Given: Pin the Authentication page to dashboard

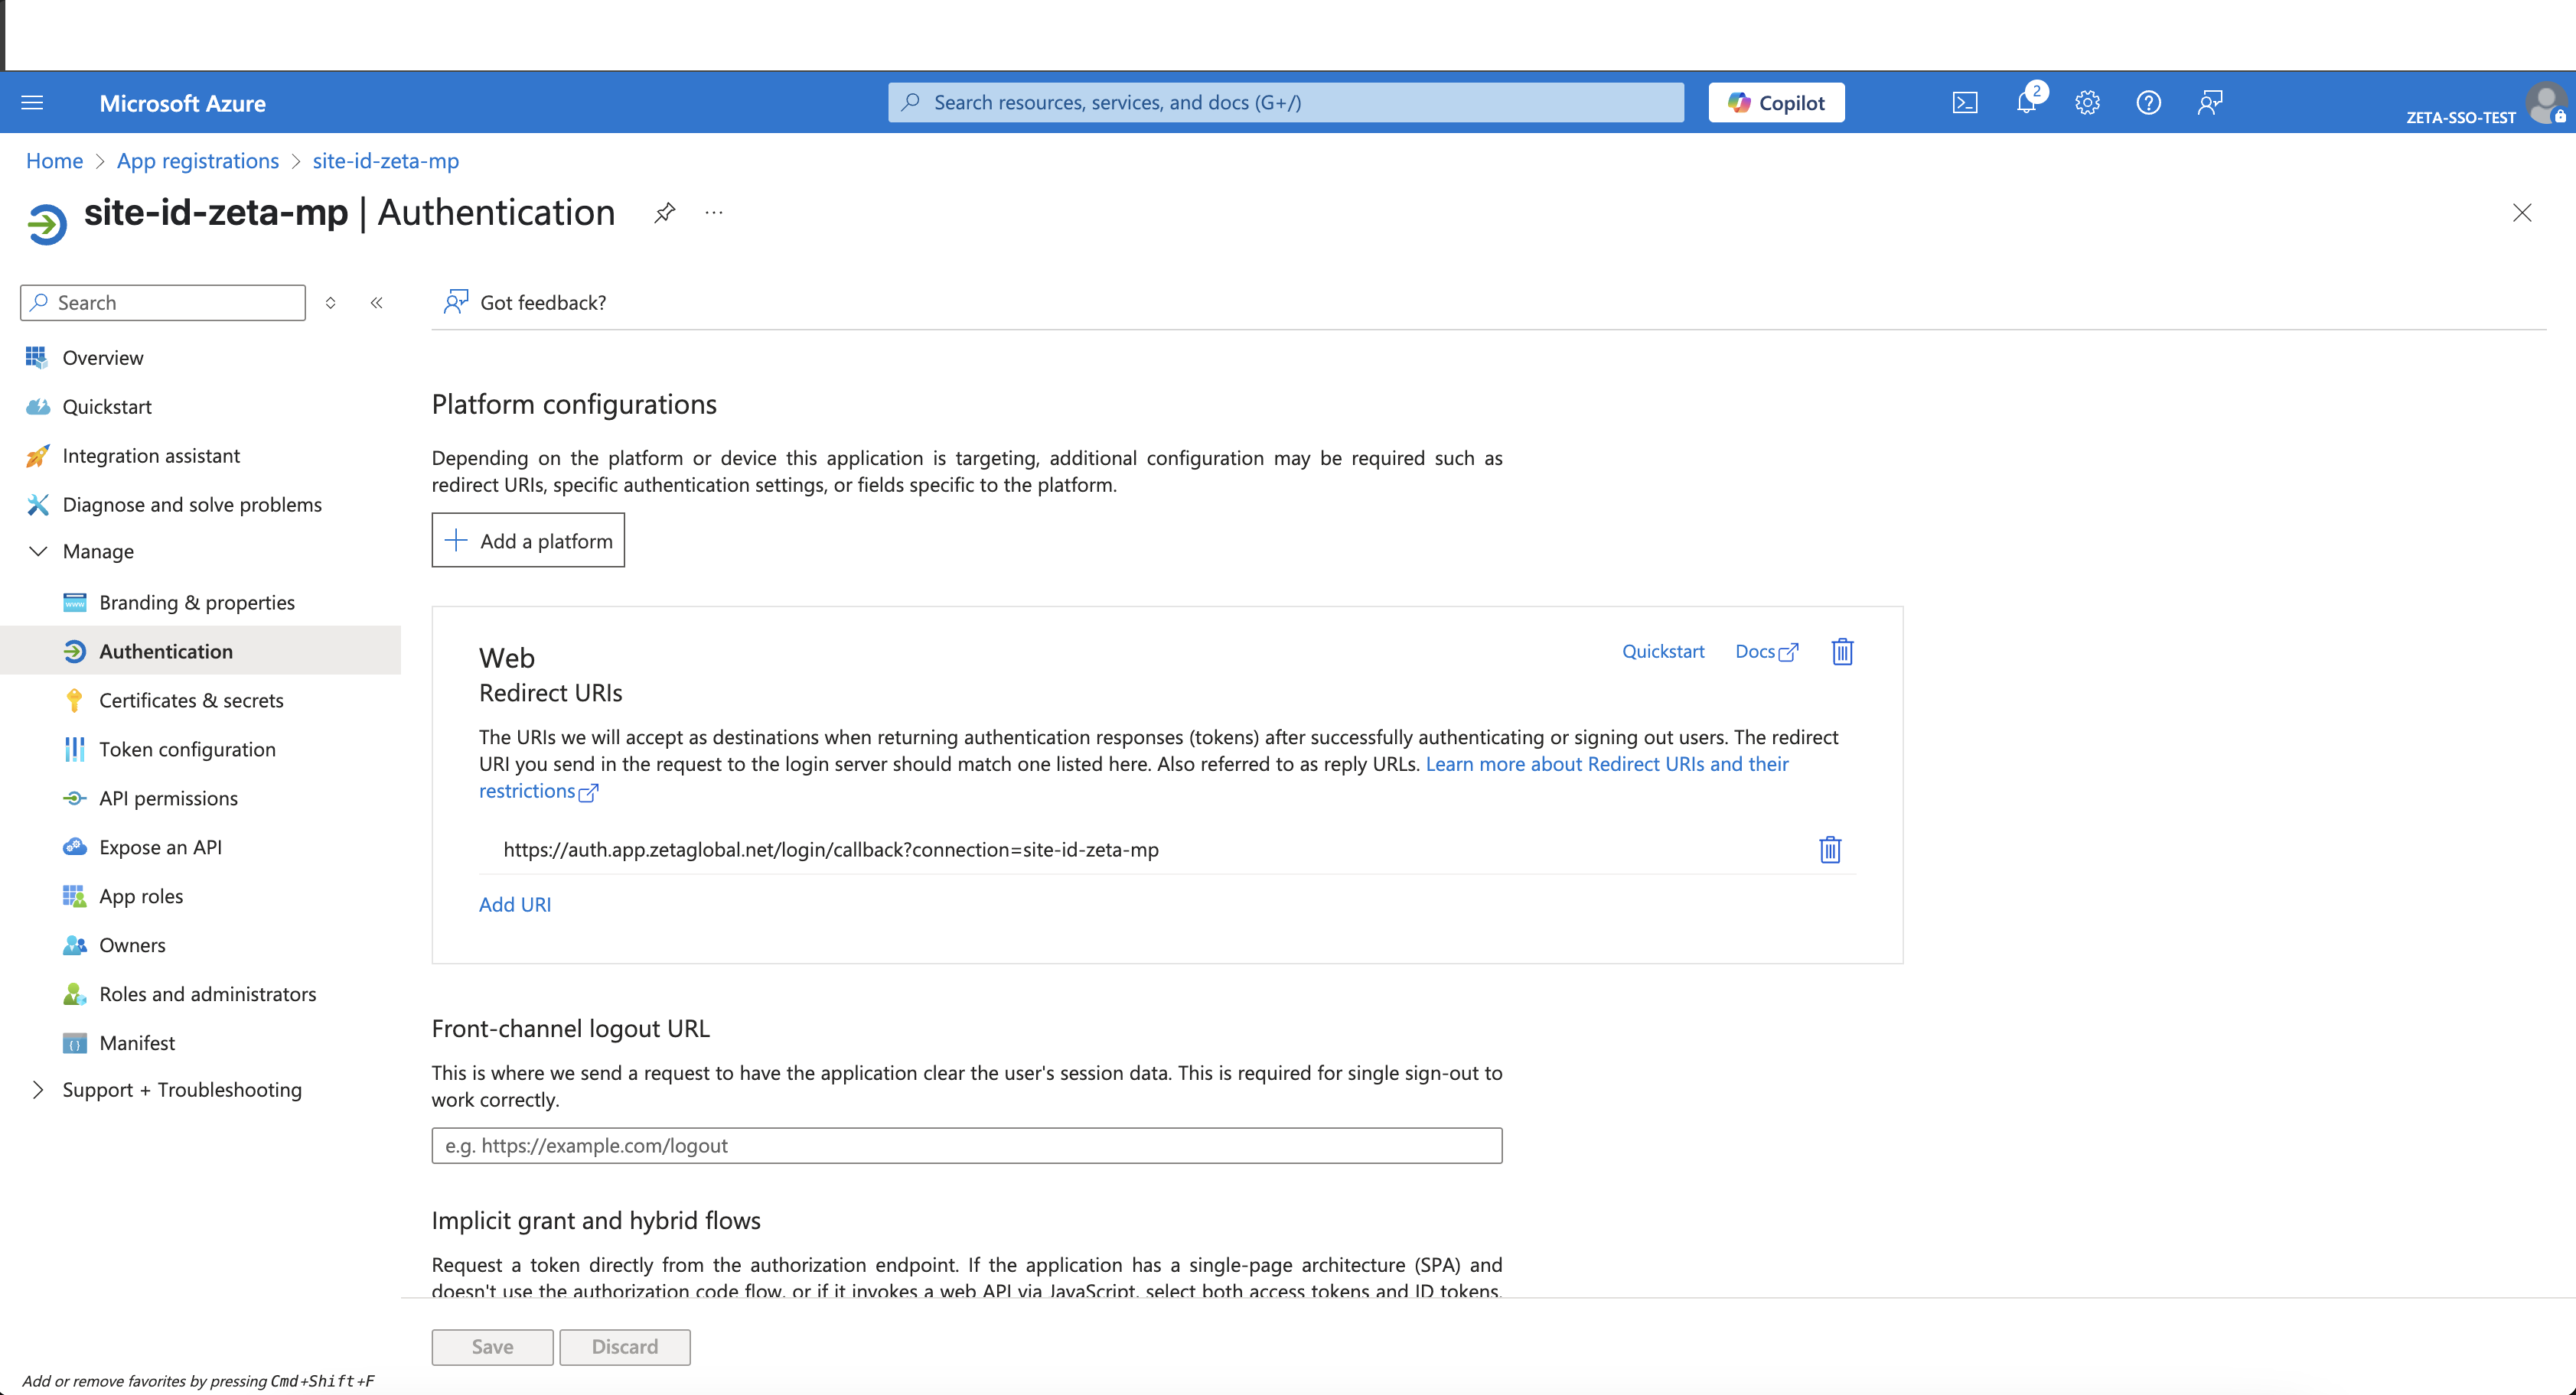Looking at the screenshot, I should (x=664, y=212).
